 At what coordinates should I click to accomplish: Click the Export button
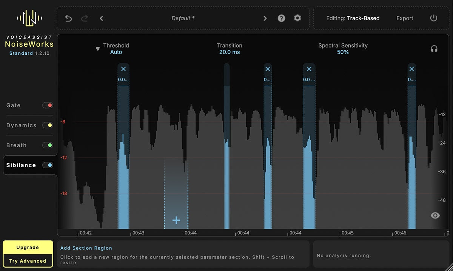point(405,18)
